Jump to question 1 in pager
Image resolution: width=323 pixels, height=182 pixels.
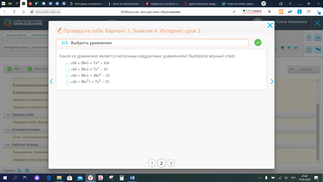point(152,163)
